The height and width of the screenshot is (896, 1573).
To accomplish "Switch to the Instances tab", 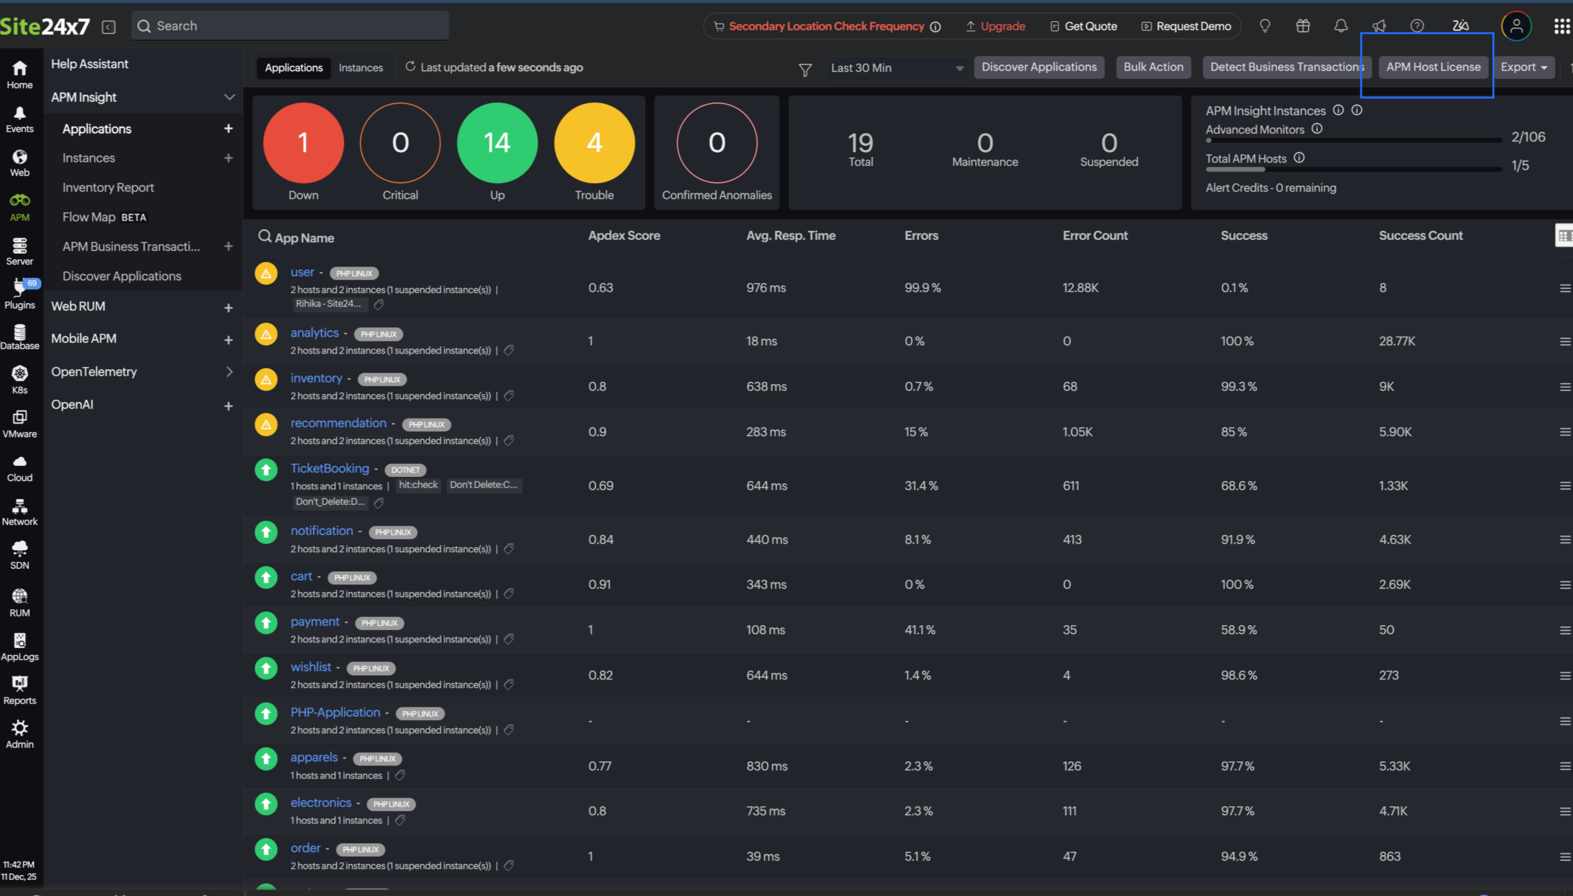I will click(360, 68).
